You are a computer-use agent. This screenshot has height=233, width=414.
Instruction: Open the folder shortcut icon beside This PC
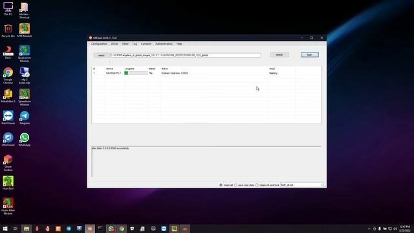click(x=25, y=10)
